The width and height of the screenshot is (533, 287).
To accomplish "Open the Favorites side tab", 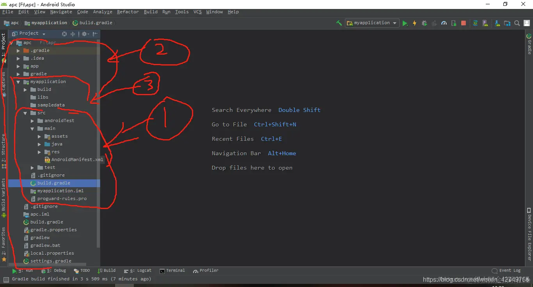I will coord(4,244).
